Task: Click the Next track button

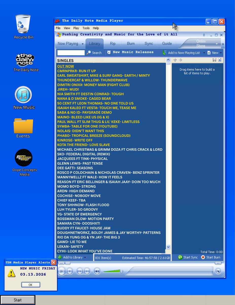Action: tap(87, 271)
